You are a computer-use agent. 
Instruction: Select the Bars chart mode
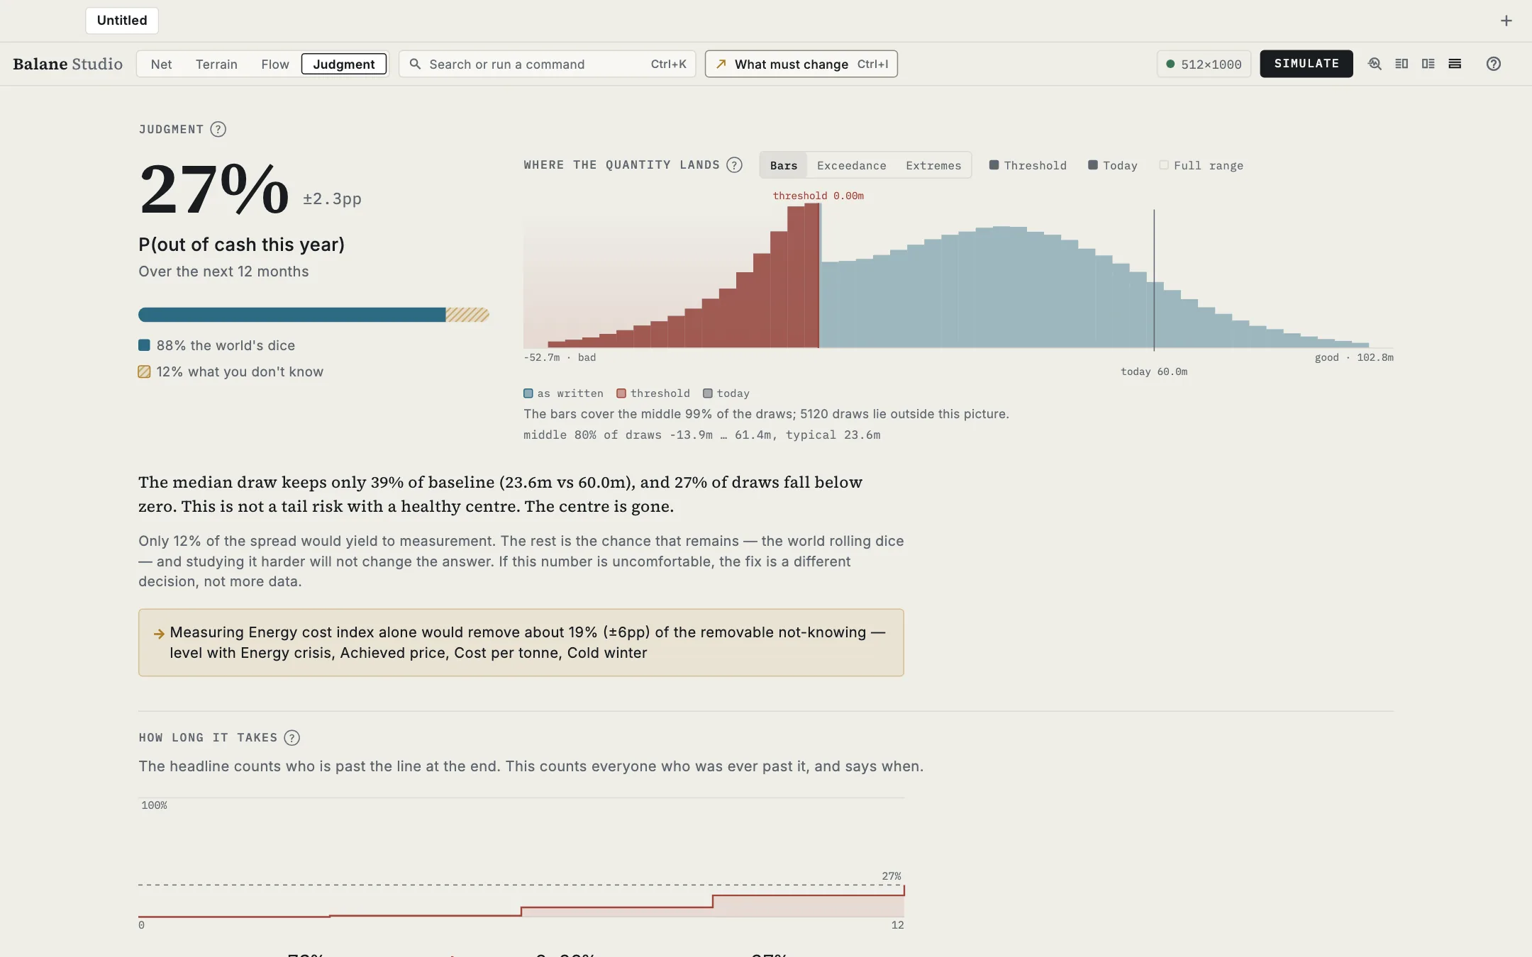click(784, 165)
